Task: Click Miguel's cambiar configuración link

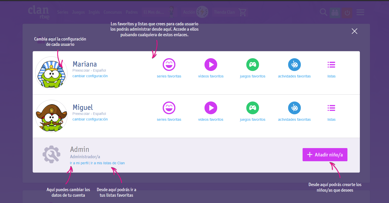Action: tap(90, 119)
